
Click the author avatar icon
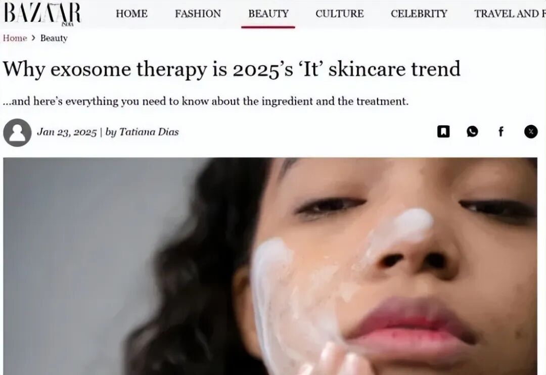17,132
